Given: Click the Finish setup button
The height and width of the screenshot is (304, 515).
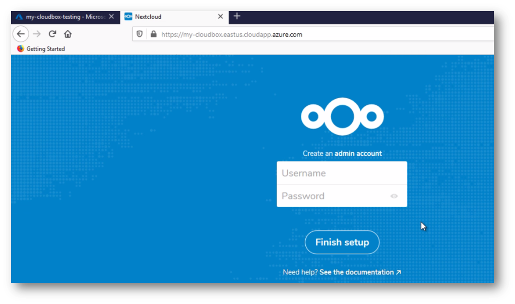Looking at the screenshot, I should pos(342,242).
